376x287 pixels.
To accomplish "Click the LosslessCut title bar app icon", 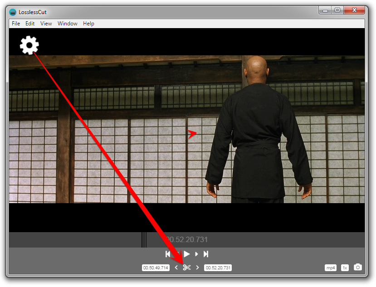I will 13,12.
